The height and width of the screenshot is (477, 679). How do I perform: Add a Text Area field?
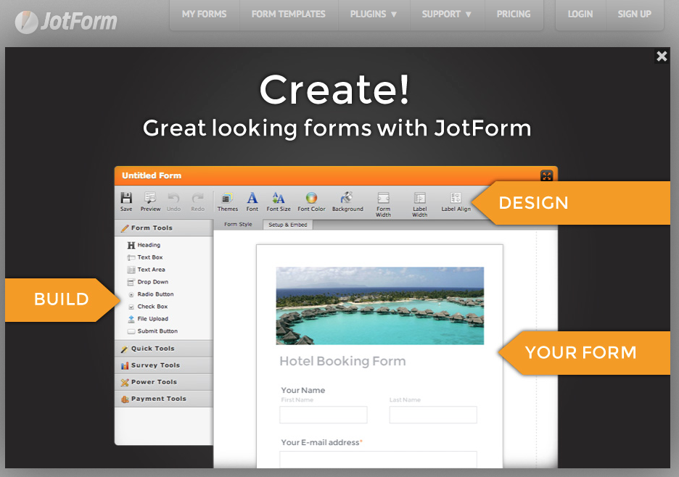[x=146, y=269]
